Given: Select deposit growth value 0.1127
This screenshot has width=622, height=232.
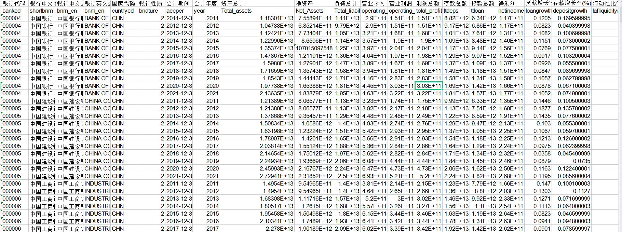Looking at the screenshot, I should pyautogui.click(x=572, y=191).
